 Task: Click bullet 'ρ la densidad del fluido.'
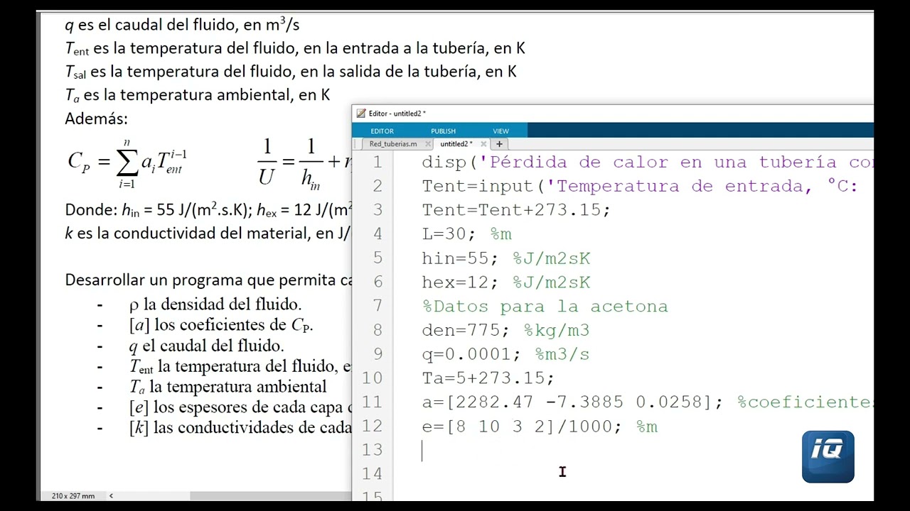point(215,304)
